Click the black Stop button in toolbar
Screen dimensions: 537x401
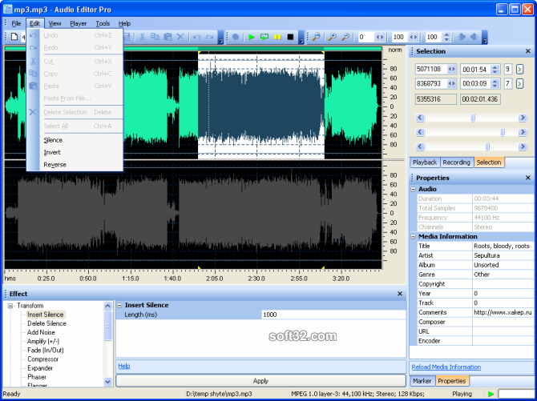pyautogui.click(x=290, y=37)
